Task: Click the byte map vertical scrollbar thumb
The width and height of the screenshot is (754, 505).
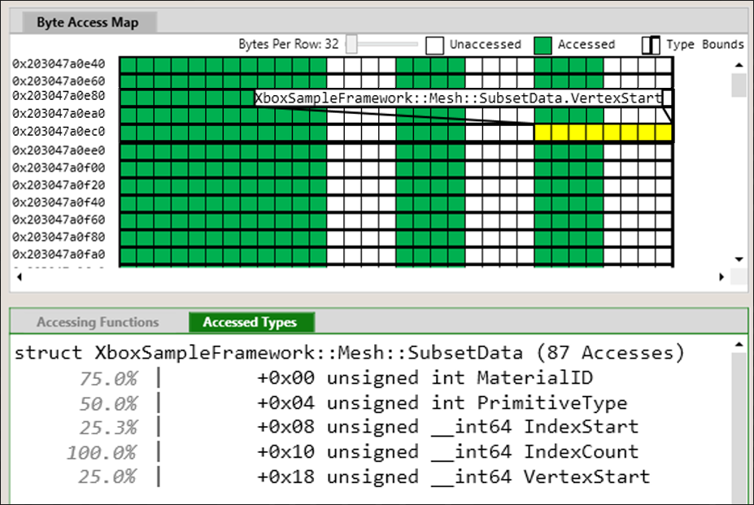Action: tap(739, 85)
